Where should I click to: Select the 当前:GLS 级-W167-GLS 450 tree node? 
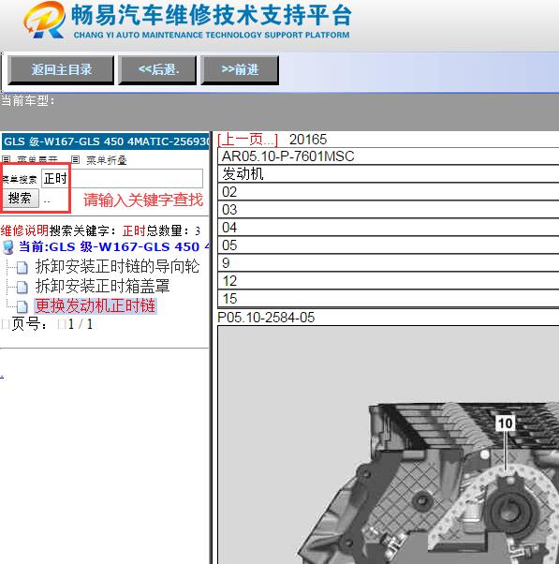click(x=114, y=246)
